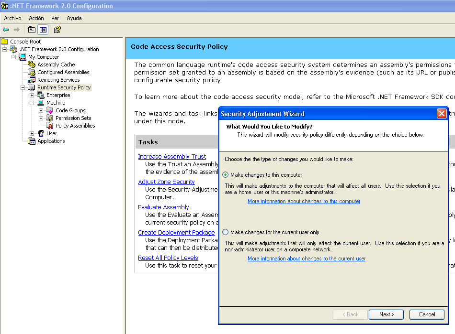Screen dimensions: 455x334
Task: Click the Policy Assemblies icon
Action: 50,126
